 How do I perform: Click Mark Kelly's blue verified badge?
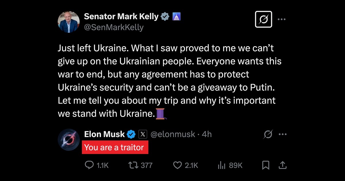164,16
